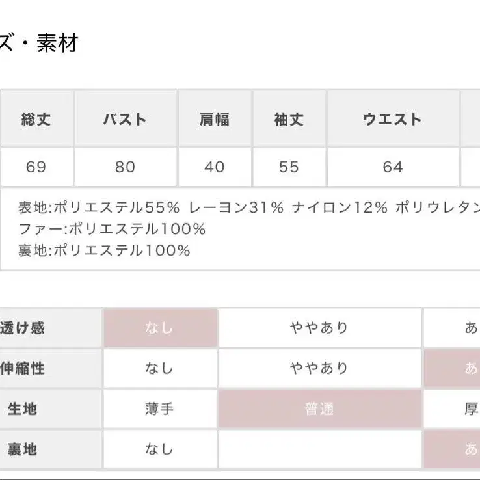The image size is (480, 480).
Task: Click なし in the 裏地 row
Action: coord(159,449)
